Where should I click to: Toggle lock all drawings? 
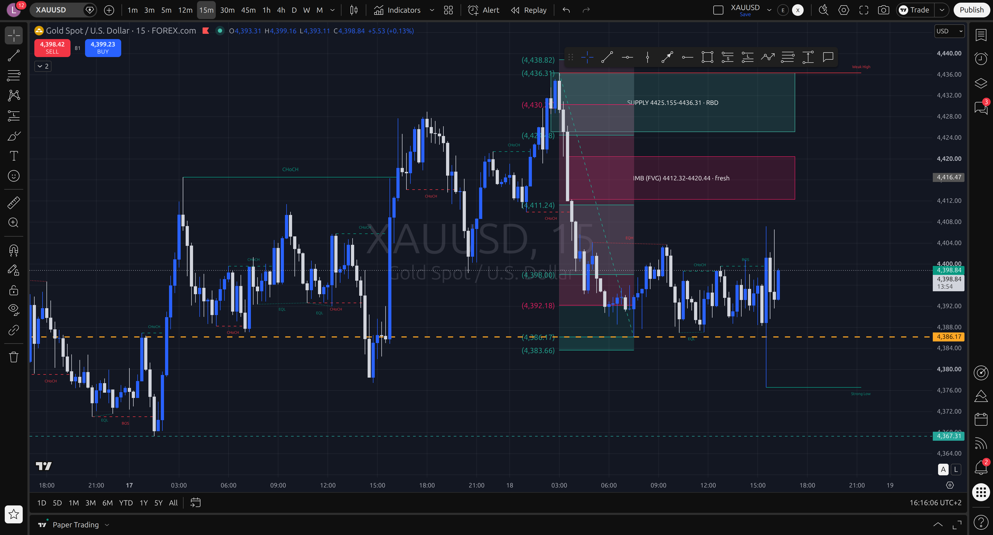coord(14,290)
